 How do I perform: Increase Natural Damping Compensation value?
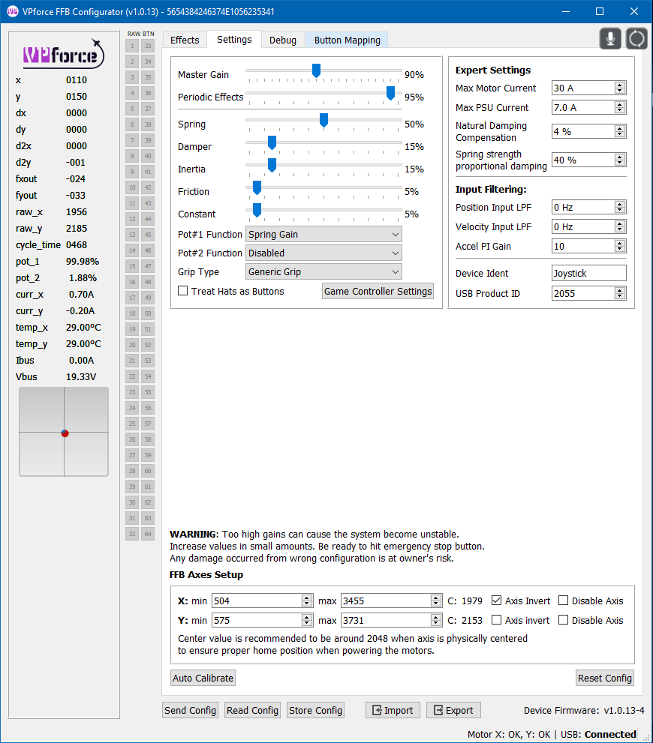(x=620, y=128)
